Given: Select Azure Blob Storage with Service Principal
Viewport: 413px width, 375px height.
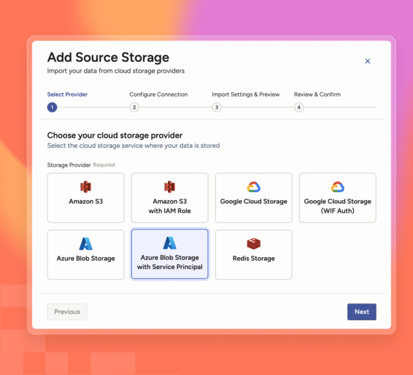Looking at the screenshot, I should pos(170,254).
